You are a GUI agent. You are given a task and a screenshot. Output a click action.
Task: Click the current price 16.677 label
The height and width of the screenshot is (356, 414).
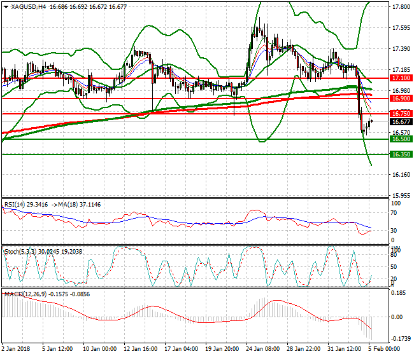[x=401, y=122]
